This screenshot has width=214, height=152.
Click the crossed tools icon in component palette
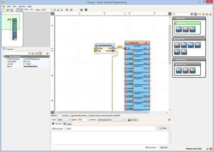point(210,14)
